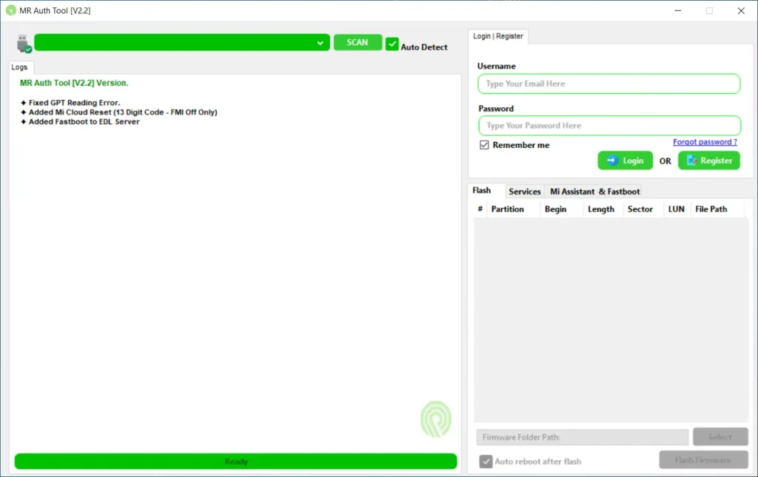Click the green Login button
Screen dimensions: 758x477
pyautogui.click(x=625, y=160)
